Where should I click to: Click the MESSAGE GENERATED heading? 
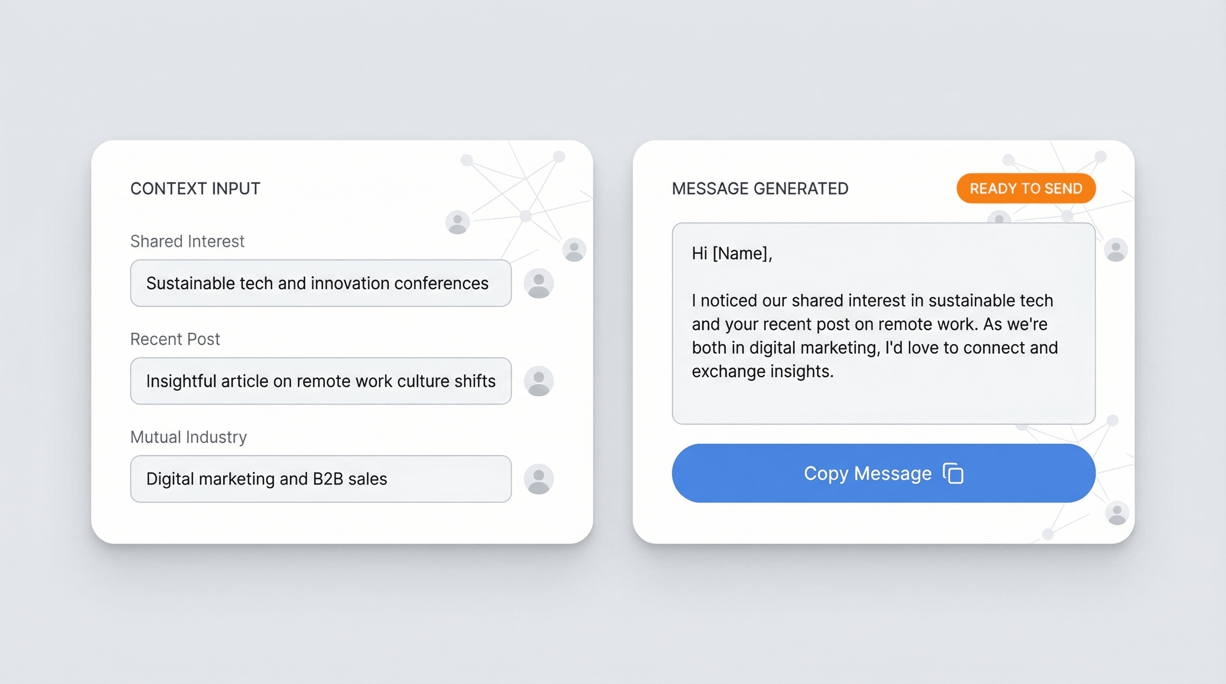[760, 188]
